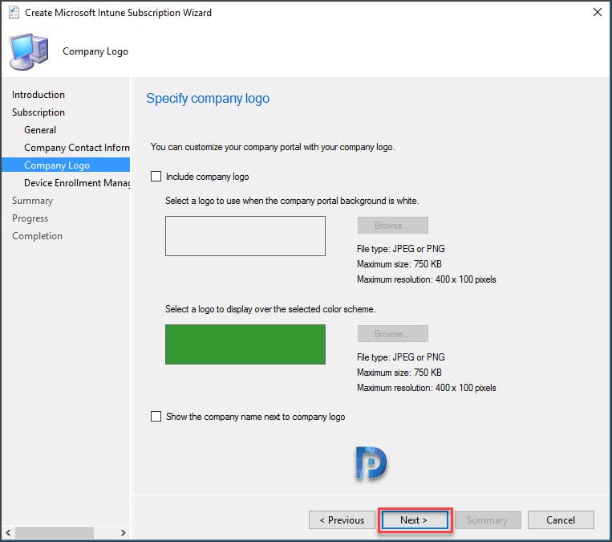Image resolution: width=612 pixels, height=542 pixels.
Task: Click 'File type: JPEG or PNG' under second Browse
Action: click(401, 357)
